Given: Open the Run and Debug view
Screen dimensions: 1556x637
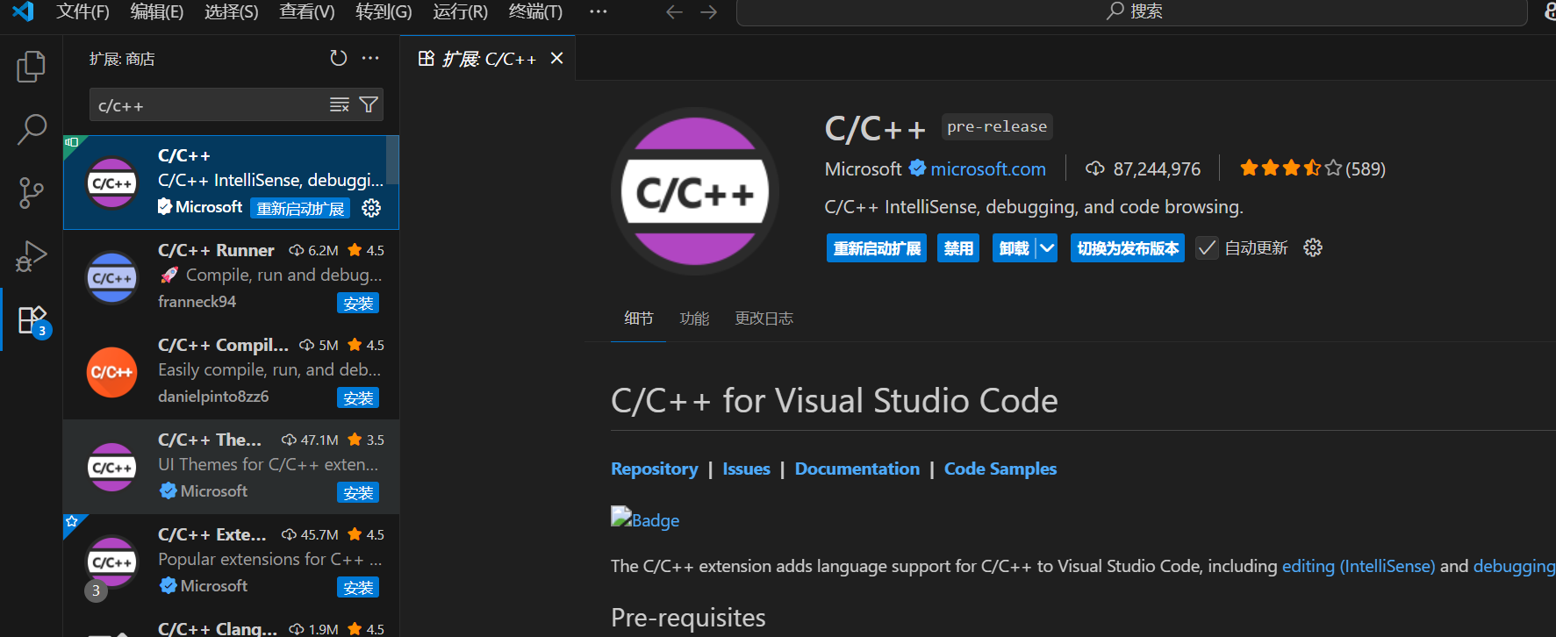Looking at the screenshot, I should (x=32, y=256).
